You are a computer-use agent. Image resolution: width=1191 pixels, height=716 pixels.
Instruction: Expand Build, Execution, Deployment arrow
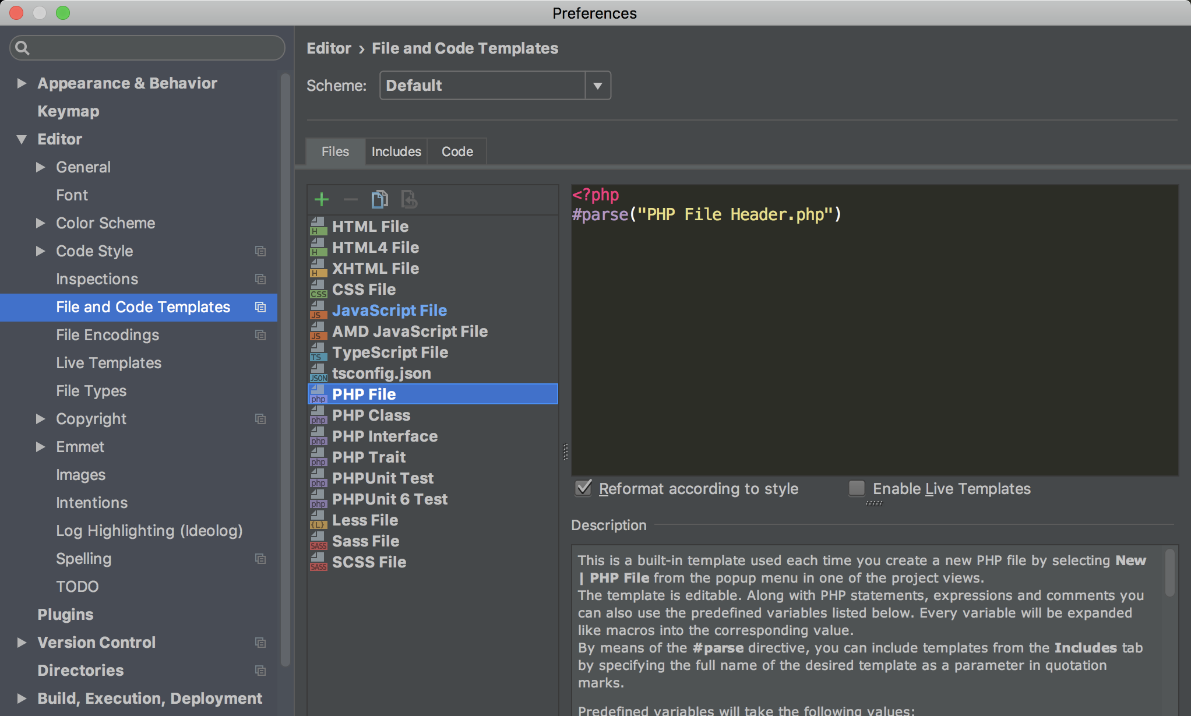click(22, 699)
